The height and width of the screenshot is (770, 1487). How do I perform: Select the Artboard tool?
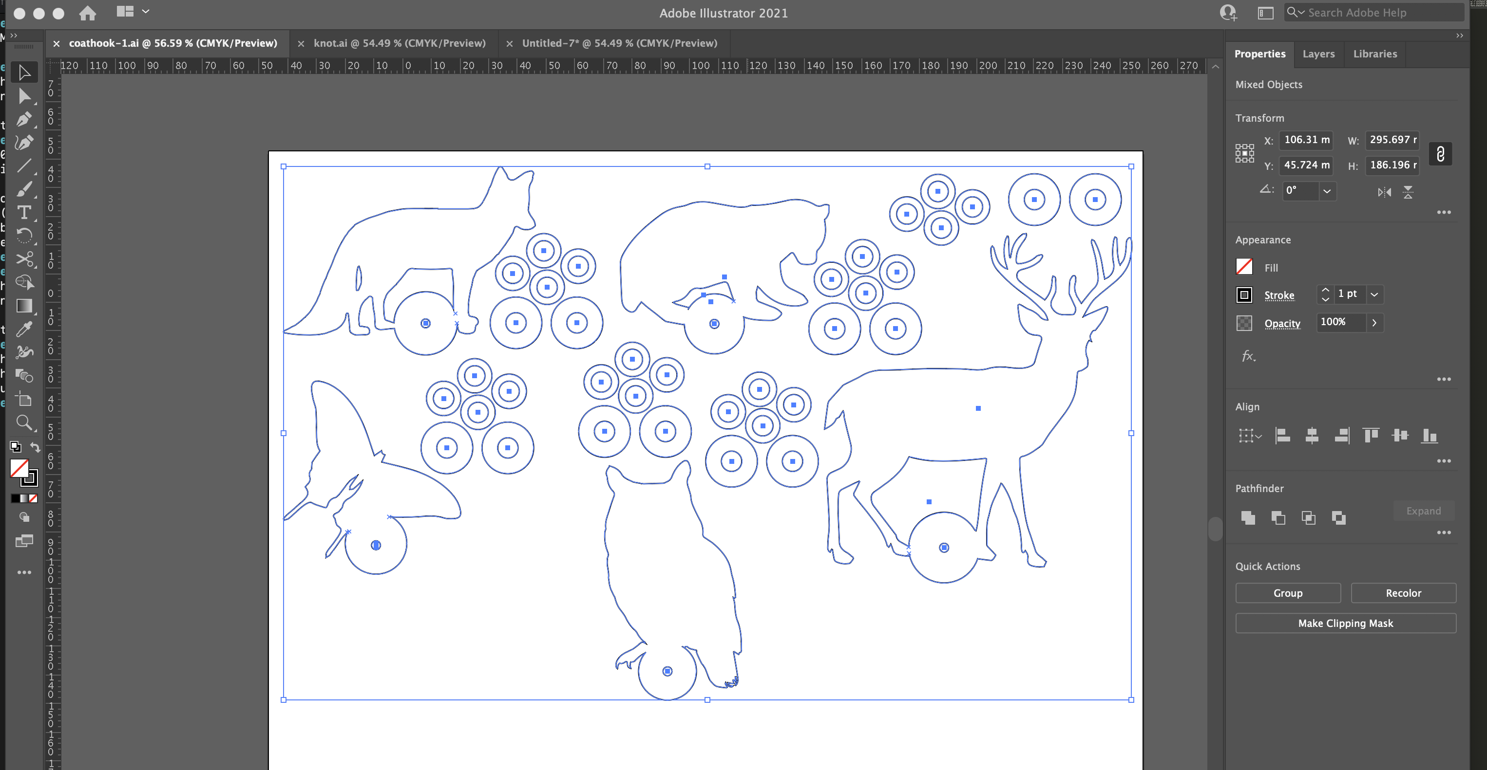tap(24, 399)
